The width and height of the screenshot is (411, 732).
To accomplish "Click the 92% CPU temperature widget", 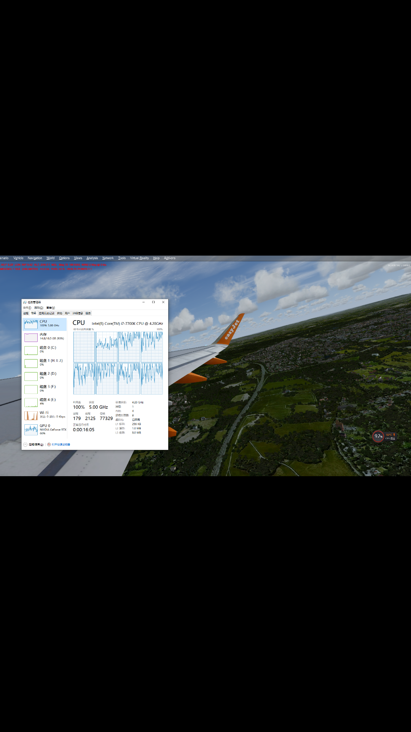I will [378, 436].
